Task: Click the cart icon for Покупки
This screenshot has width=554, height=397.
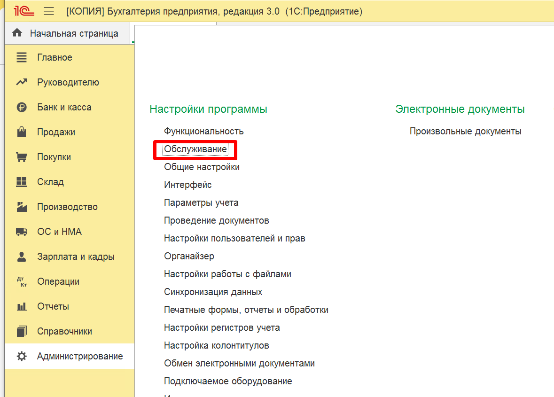Action: point(22,157)
